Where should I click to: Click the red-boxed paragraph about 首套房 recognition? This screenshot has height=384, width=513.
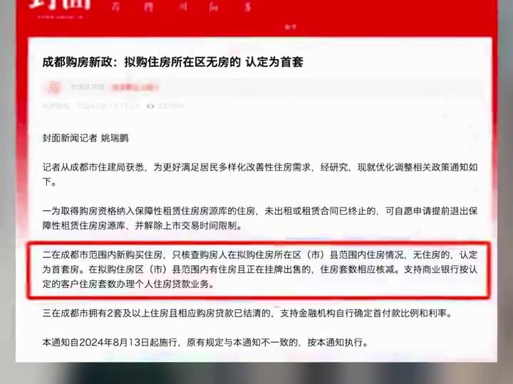[260, 270]
